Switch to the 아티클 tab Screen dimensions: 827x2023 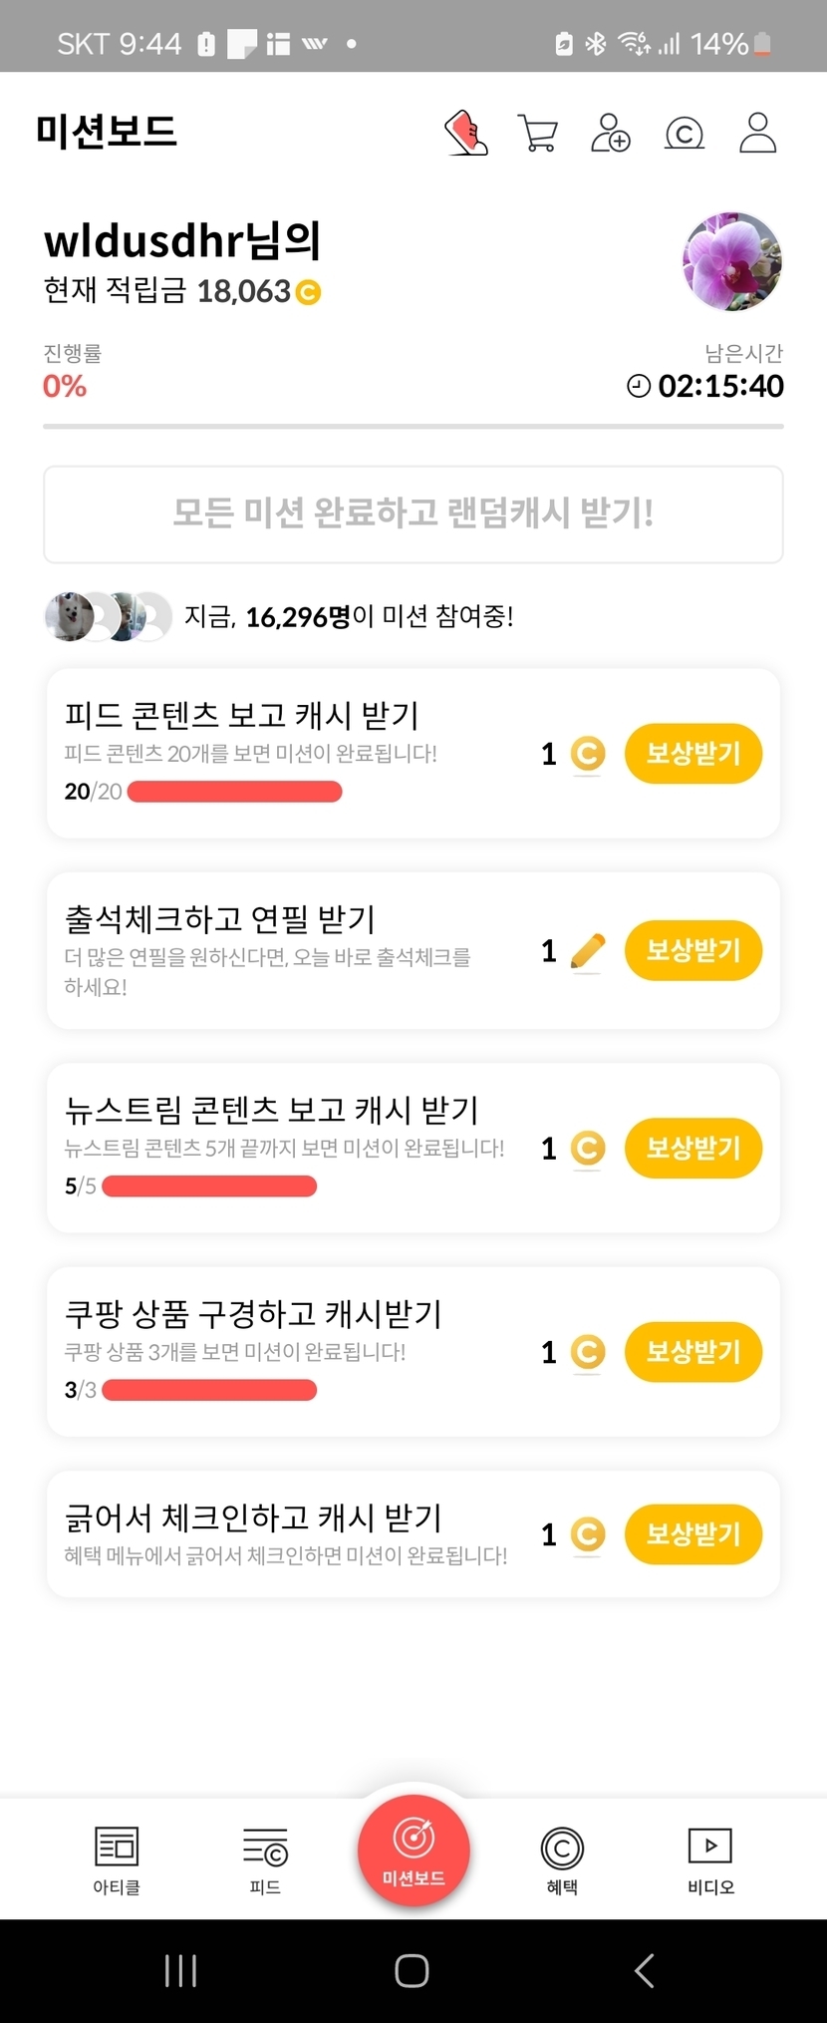pyautogui.click(x=117, y=1858)
